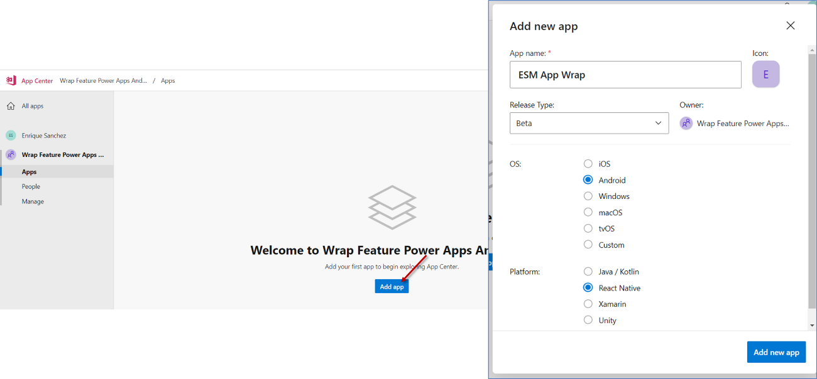Click Enrique Sanchez avatar icon
The height and width of the screenshot is (379, 817).
(11, 136)
